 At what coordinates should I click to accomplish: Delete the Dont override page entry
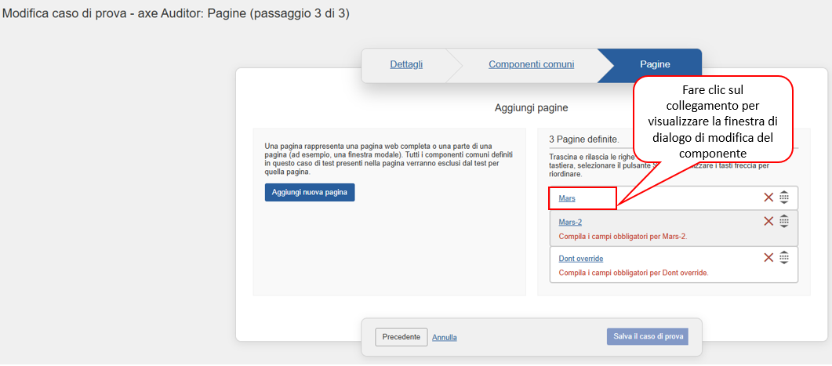tap(768, 257)
